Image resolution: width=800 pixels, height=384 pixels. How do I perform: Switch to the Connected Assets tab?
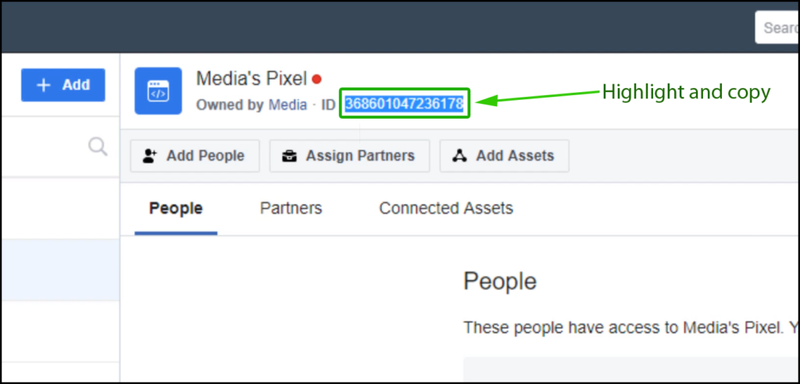tap(446, 208)
